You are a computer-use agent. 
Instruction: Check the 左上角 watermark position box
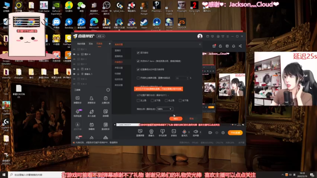[x=138, y=100]
